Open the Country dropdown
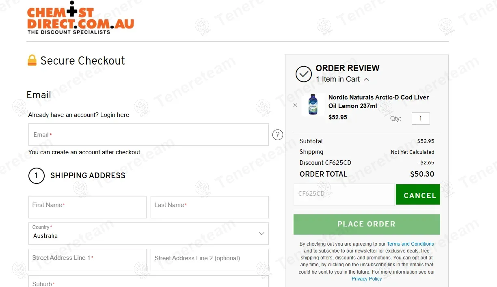The width and height of the screenshot is (497, 287). coord(149,233)
